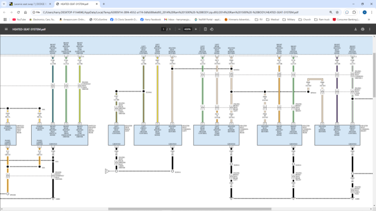Open the Consumer Banking bookmark

pos(346,20)
